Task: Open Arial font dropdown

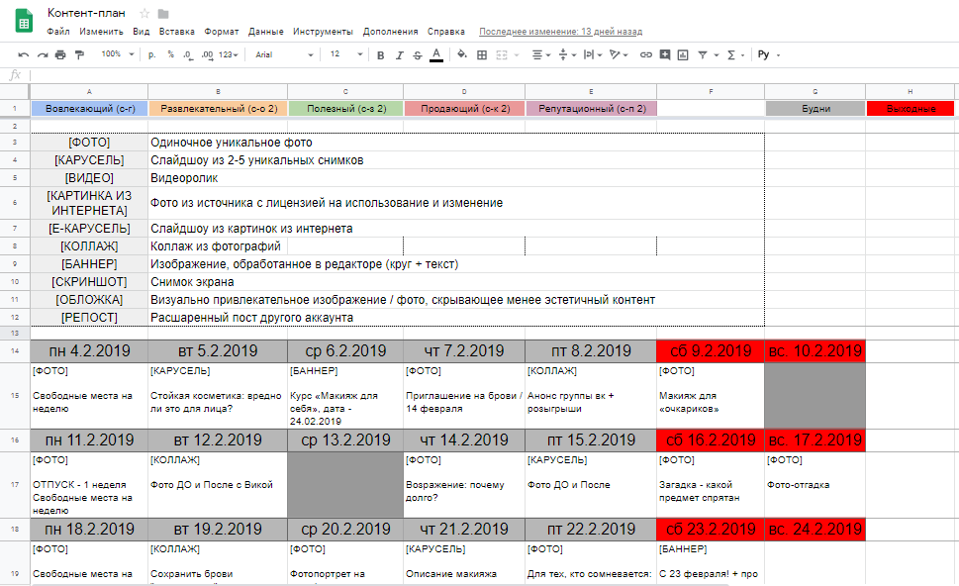Action: pyautogui.click(x=284, y=54)
